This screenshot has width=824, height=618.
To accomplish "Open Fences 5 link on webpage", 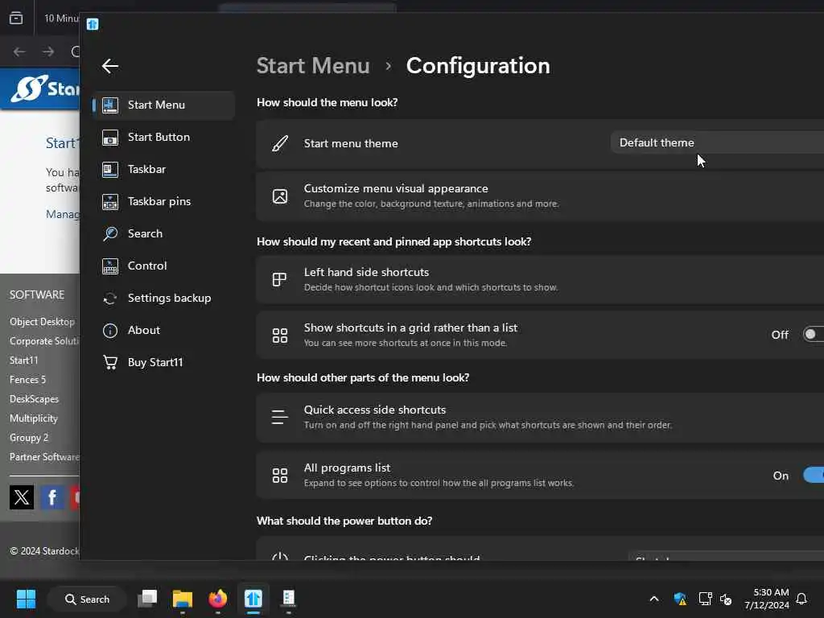I will click(27, 380).
